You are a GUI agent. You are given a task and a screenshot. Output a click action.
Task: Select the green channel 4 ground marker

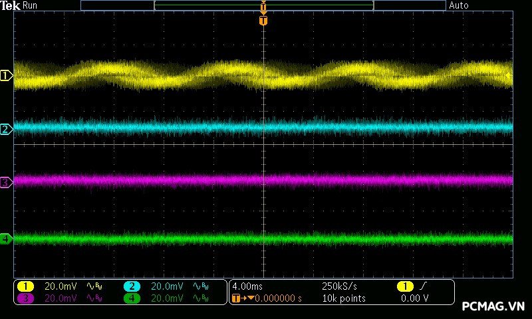pos(6,238)
